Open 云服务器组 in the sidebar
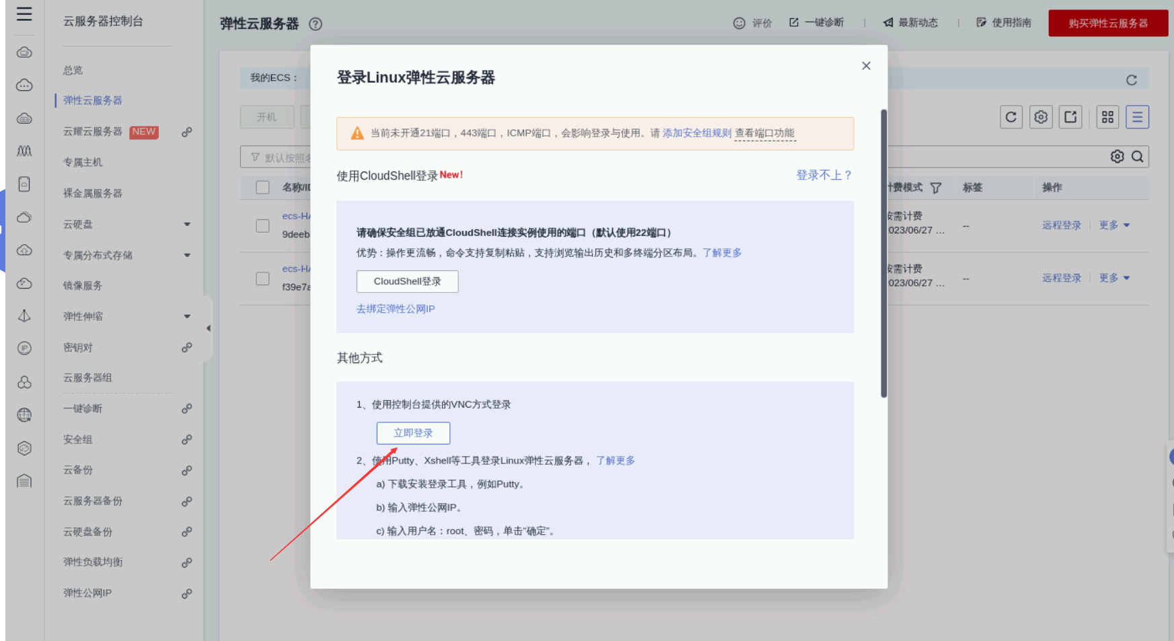The height and width of the screenshot is (641, 1174). pos(87,378)
